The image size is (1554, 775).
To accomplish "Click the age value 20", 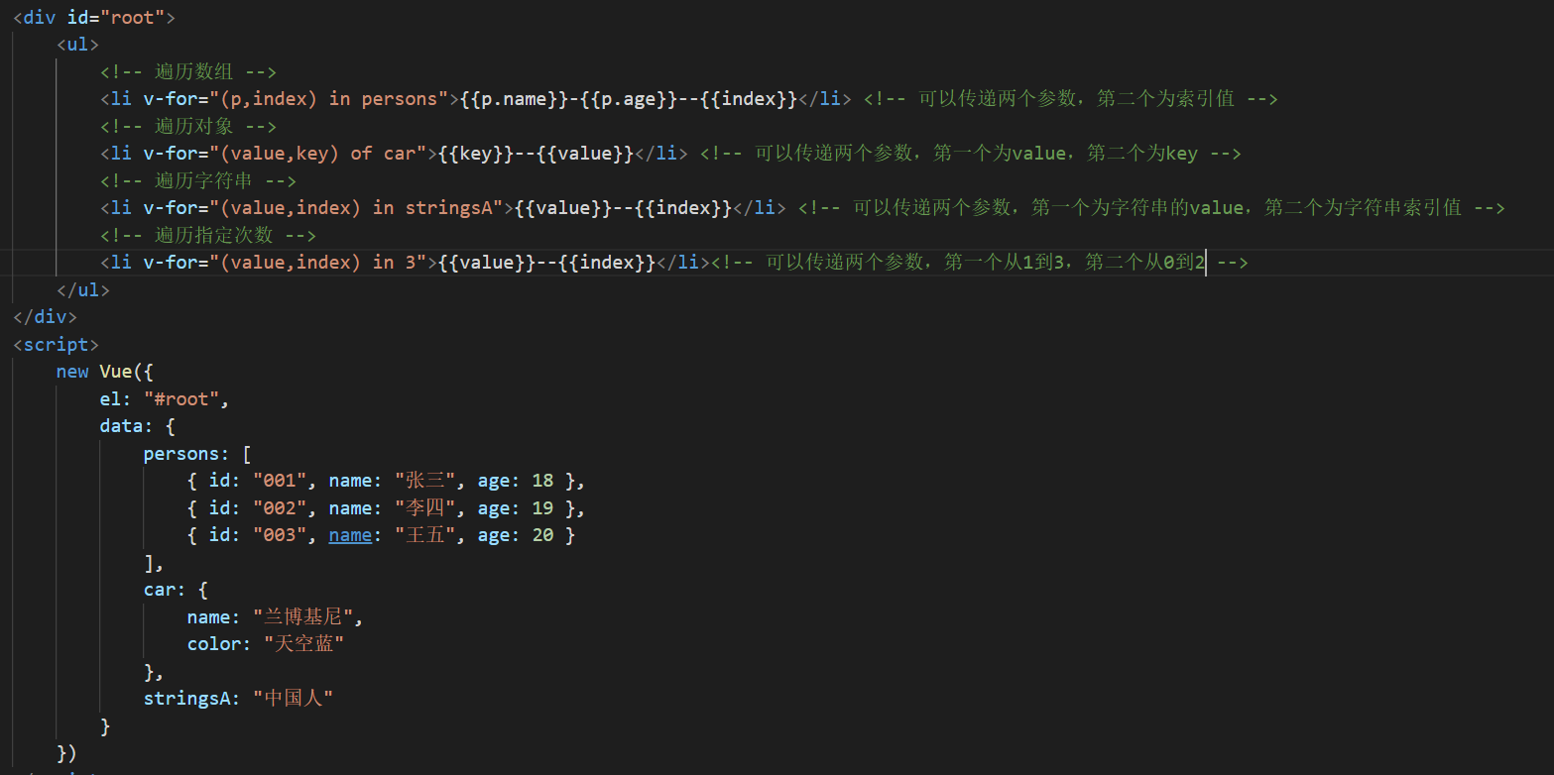I will pyautogui.click(x=542, y=535).
